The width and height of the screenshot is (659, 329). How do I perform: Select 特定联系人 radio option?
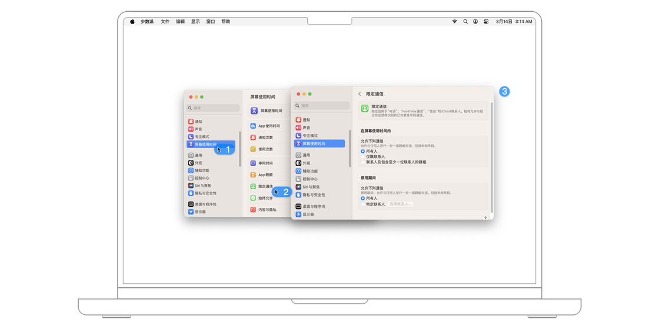[x=362, y=204]
